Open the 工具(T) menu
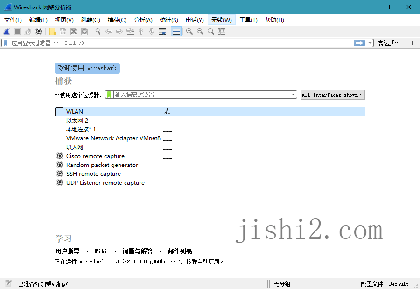The image size is (420, 289). [248, 20]
